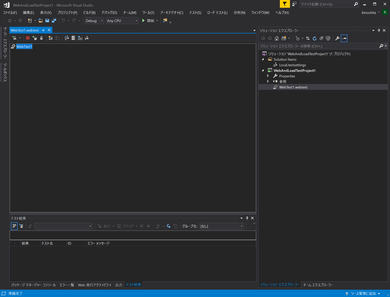Click the Properties wrench icon
The height and width of the screenshot is (297, 390).
click(x=337, y=39)
